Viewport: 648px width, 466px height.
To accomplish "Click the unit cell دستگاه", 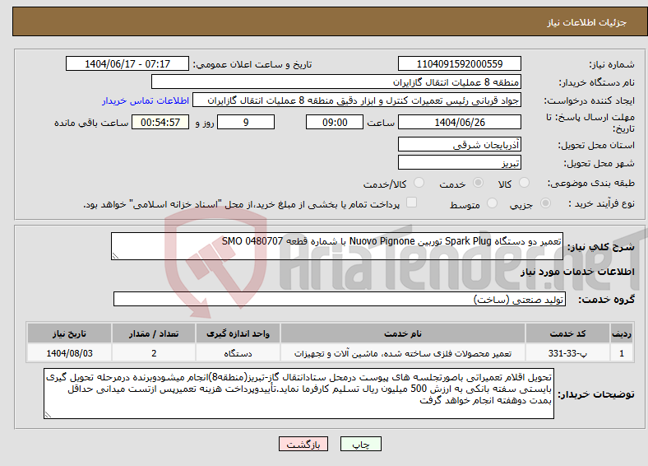I will (238, 353).
